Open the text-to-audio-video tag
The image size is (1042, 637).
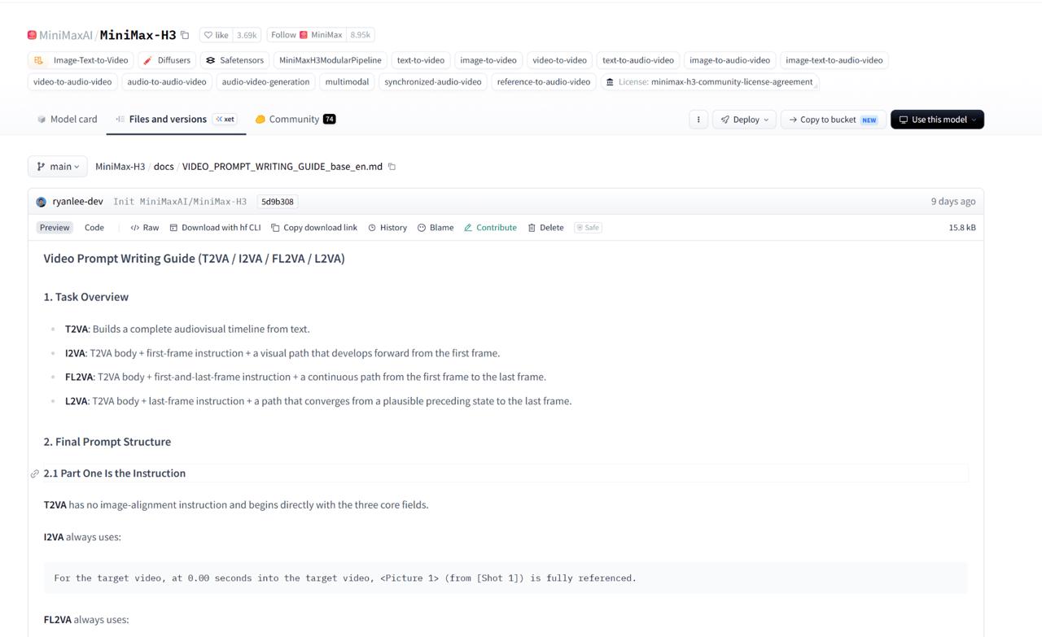638,60
